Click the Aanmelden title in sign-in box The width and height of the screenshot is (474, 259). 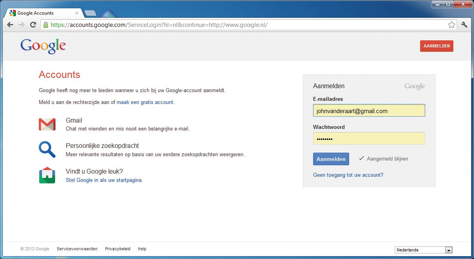(329, 86)
